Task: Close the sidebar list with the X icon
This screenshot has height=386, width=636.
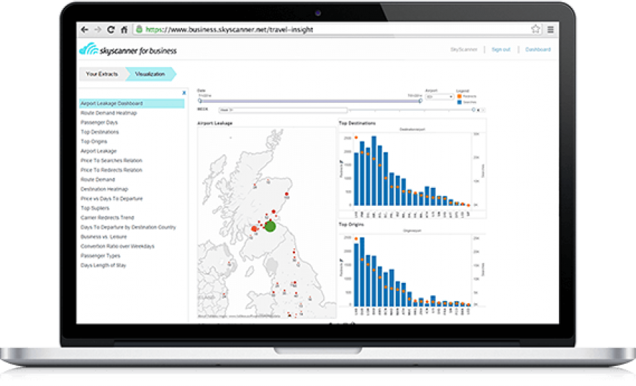Action: [x=184, y=93]
